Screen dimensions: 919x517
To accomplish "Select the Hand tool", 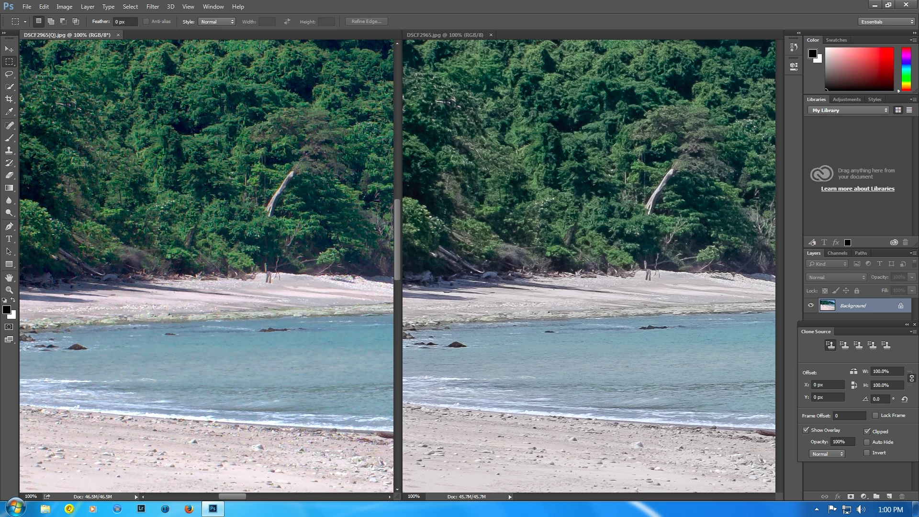I will click(x=9, y=278).
